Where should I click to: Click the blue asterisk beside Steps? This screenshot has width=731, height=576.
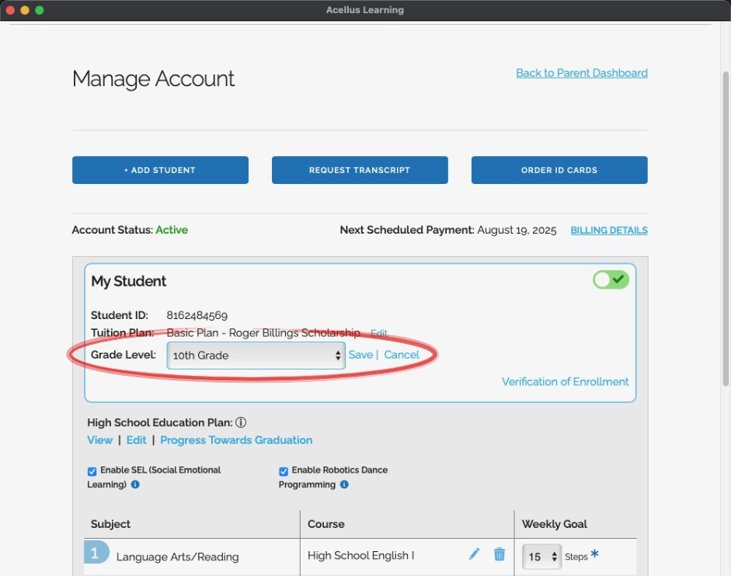(x=595, y=555)
